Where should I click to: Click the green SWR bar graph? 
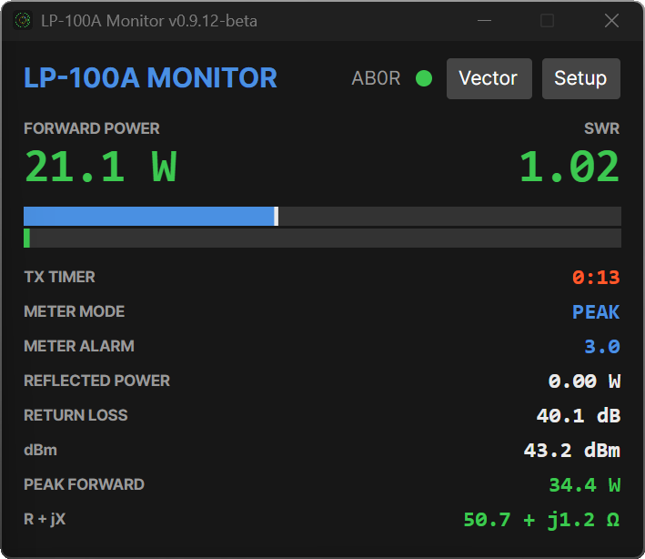(x=26, y=238)
